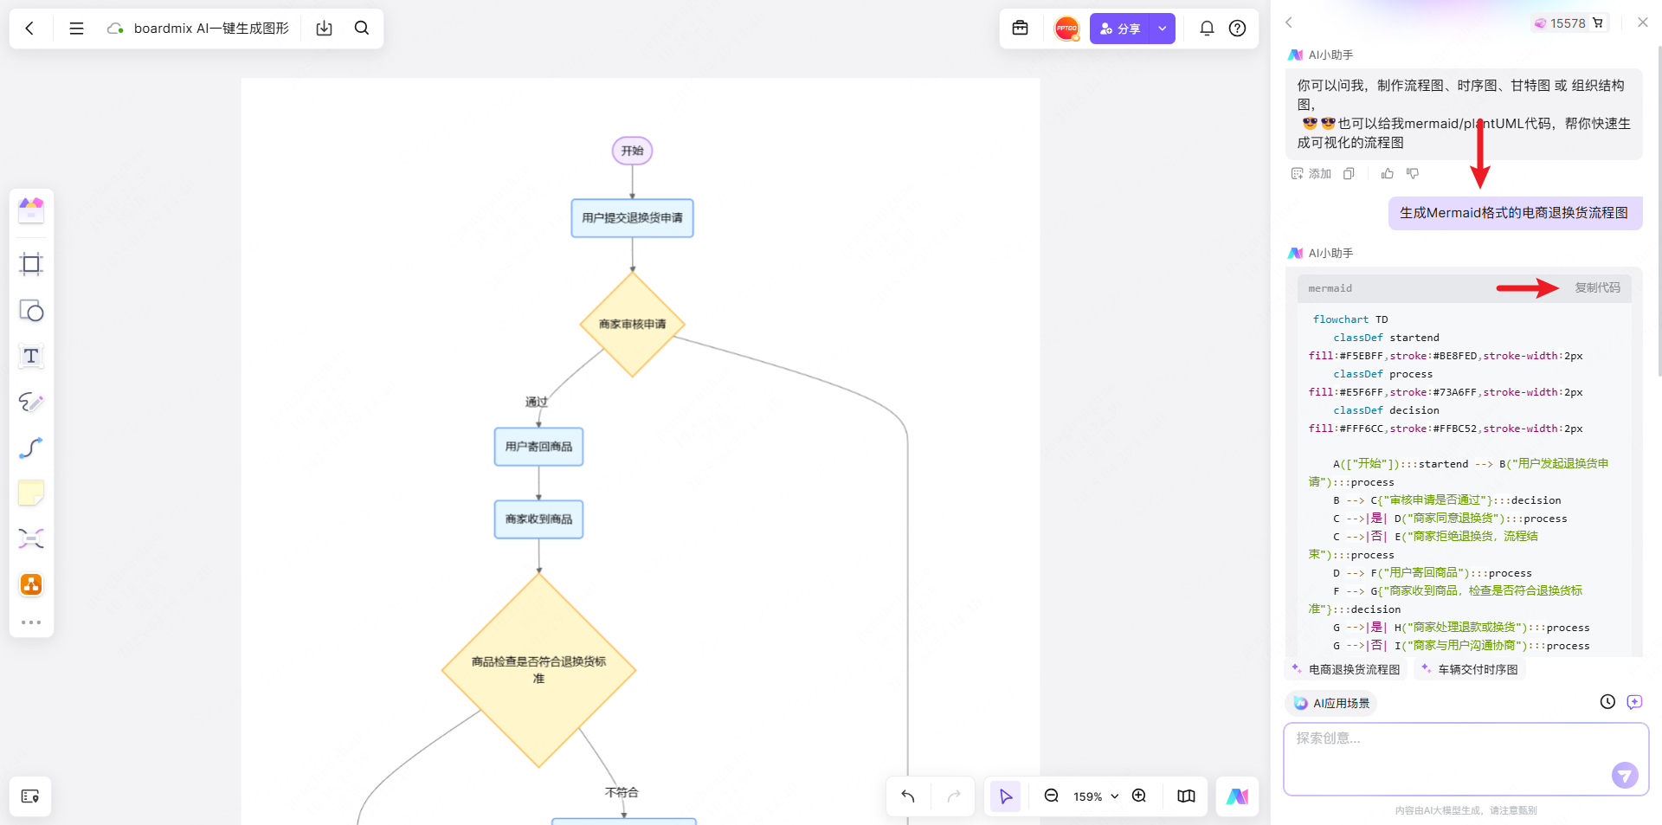This screenshot has height=825, width=1662.
Task: Activate the selection pointer tool
Action: [1006, 796]
